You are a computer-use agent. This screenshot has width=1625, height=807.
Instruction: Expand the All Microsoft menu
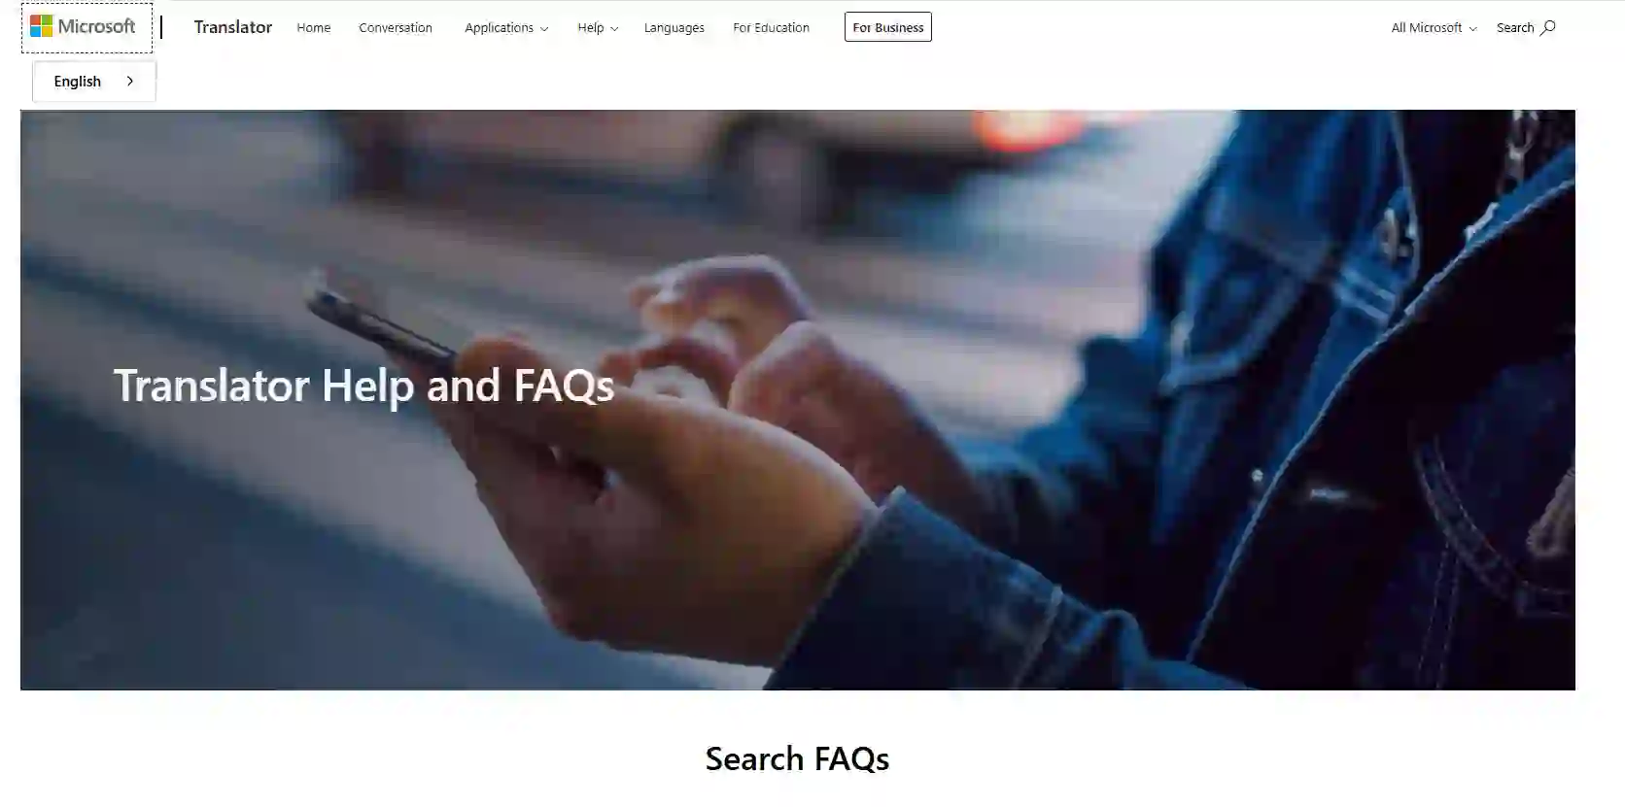point(1434,28)
